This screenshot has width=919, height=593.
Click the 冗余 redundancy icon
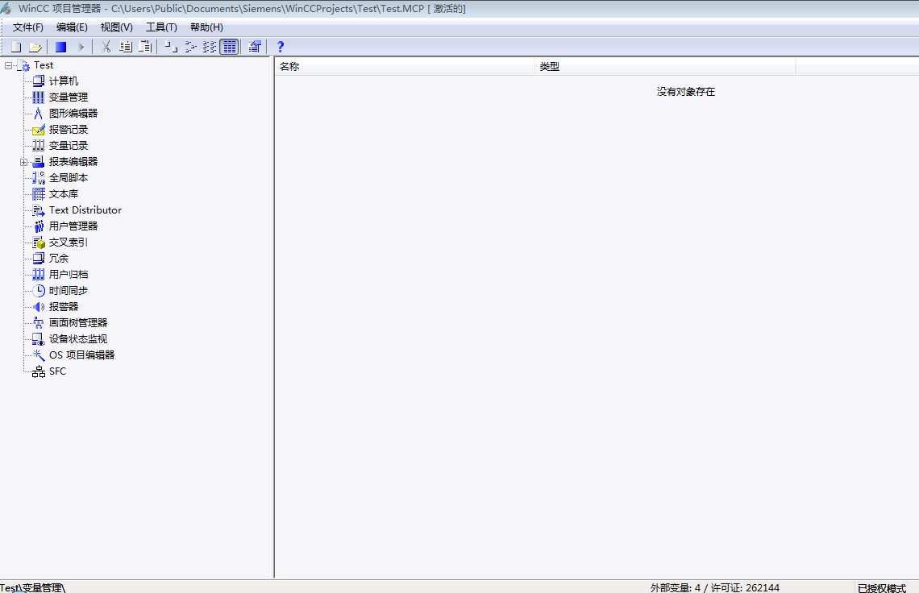point(38,259)
